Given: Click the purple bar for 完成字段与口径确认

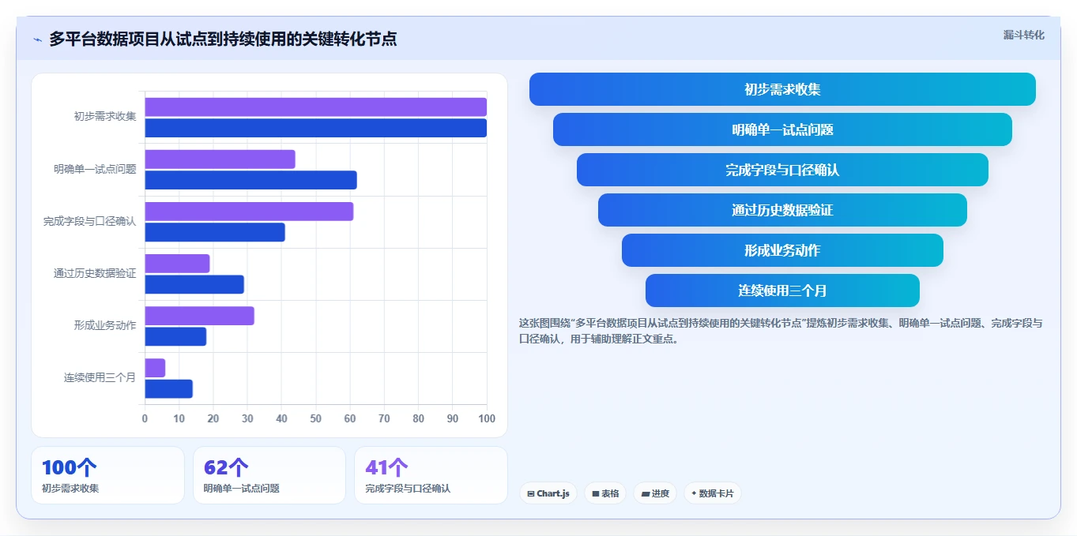Looking at the screenshot, I should [x=249, y=212].
